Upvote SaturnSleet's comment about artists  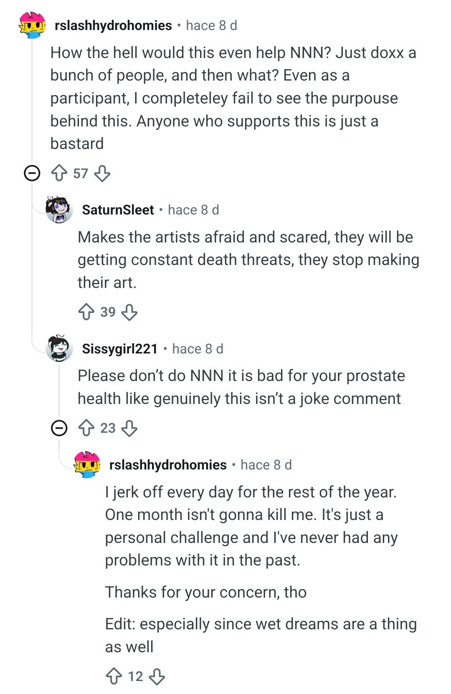pos(86,312)
